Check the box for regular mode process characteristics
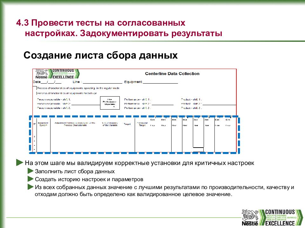Screen dimensions: 305x228 pyautogui.click(x=35, y=88)
